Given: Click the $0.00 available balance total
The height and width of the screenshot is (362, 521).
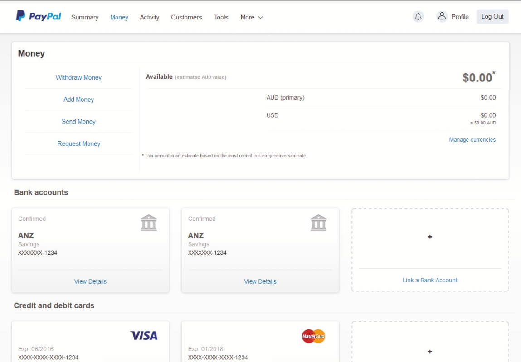Looking at the screenshot, I should 479,77.
